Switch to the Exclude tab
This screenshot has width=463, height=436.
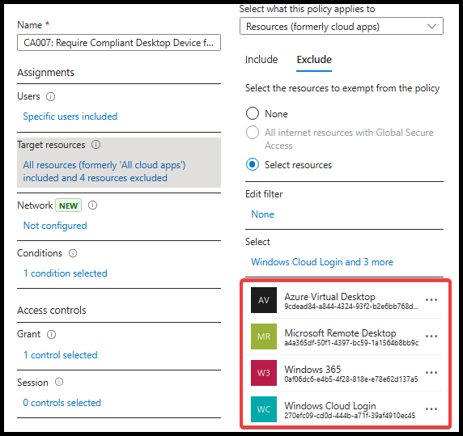point(314,60)
